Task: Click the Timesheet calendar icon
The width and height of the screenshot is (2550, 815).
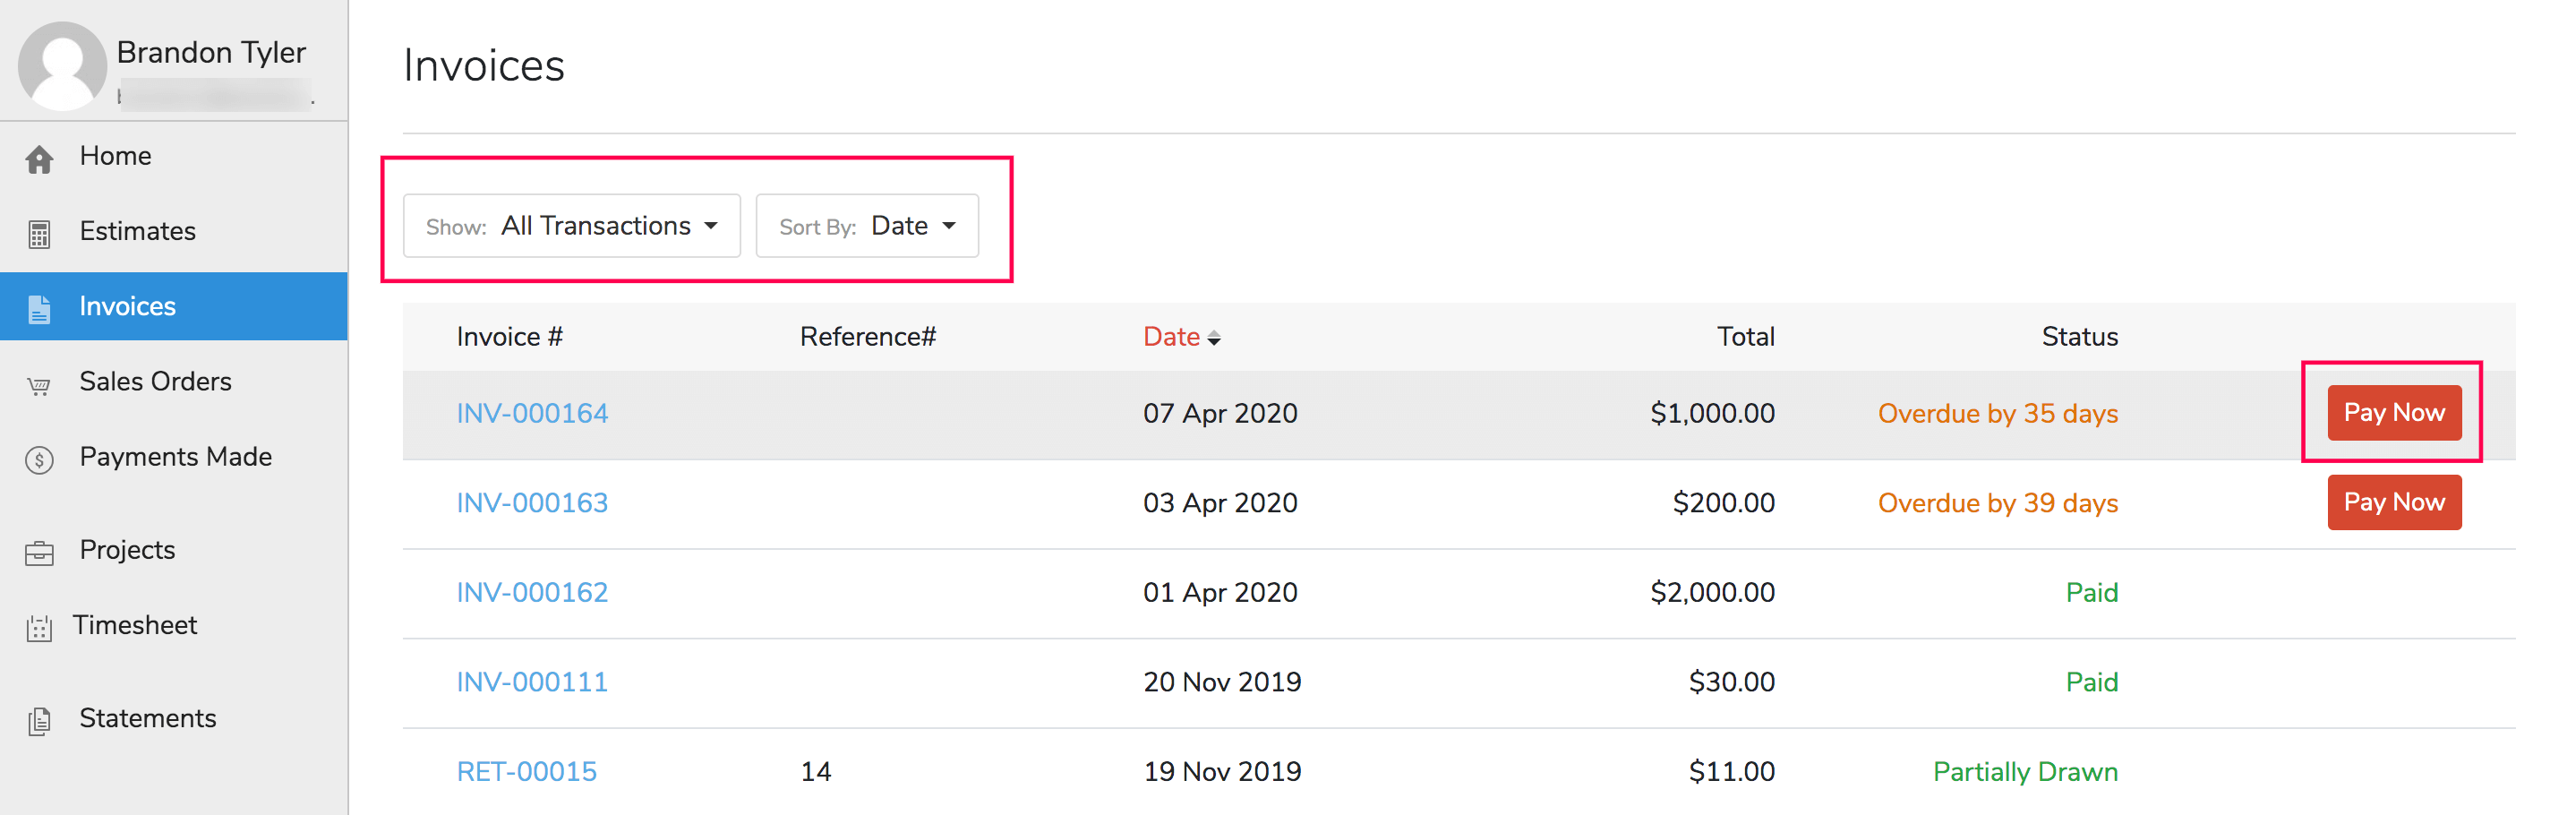Action: [39, 628]
